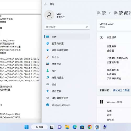The height and width of the screenshot is (131, 131).
Task: Select 個人化 personalization with brush icon
Action: click(x=67, y=57)
